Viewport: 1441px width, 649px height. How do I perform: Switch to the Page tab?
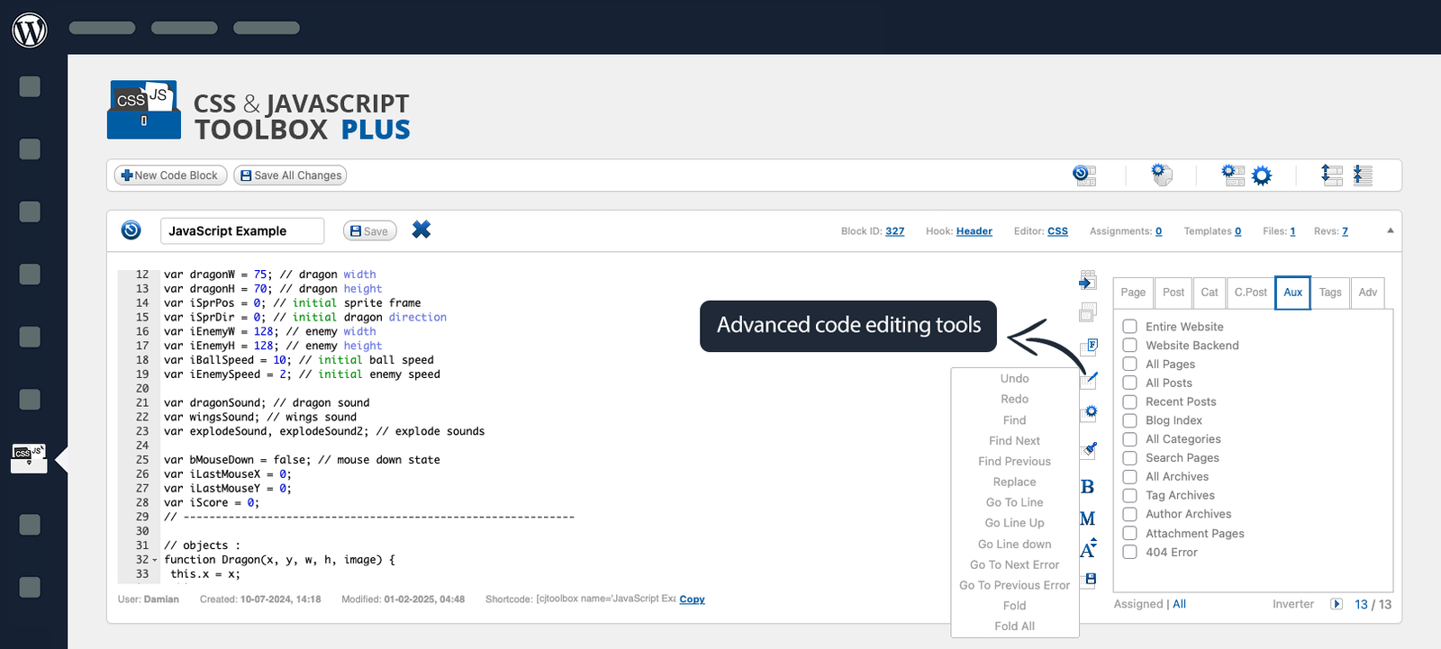pos(1133,293)
